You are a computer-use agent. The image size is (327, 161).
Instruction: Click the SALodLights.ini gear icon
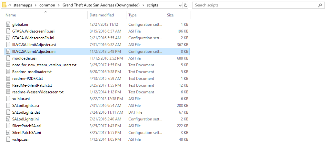[x=8, y=119]
